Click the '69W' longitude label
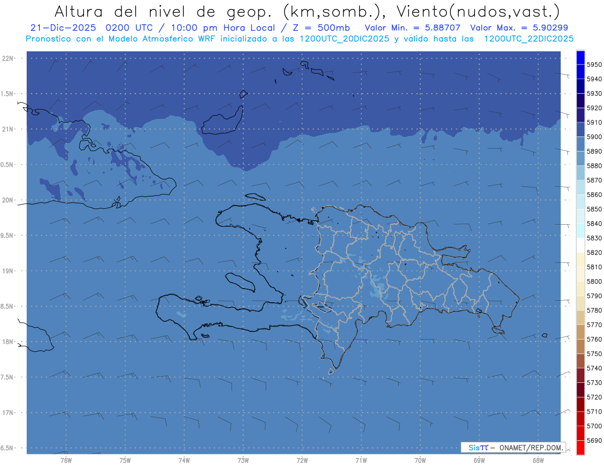The width and height of the screenshot is (604, 467). pos(479,460)
